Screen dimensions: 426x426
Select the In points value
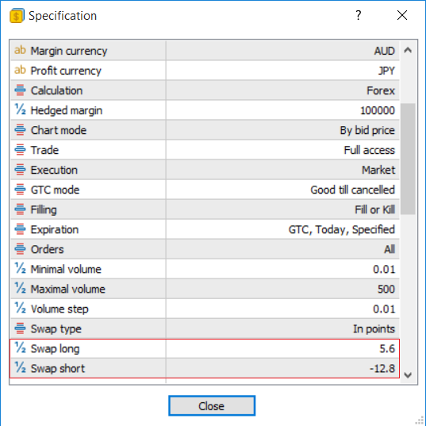click(x=374, y=329)
